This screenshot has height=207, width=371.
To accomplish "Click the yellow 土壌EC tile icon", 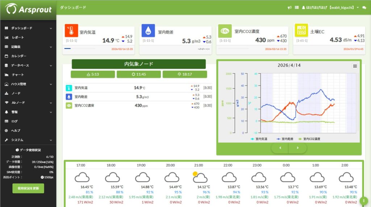I will coord(301,31).
